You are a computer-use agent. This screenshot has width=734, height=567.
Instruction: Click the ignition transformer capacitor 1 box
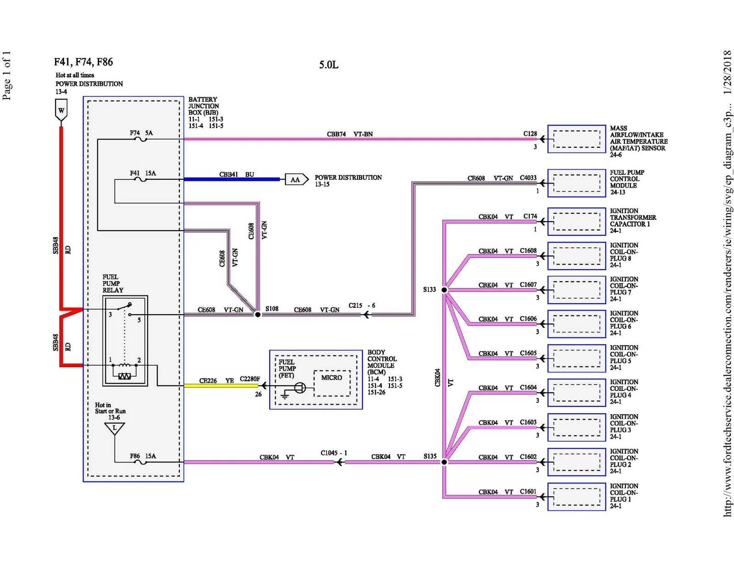pyautogui.click(x=577, y=222)
